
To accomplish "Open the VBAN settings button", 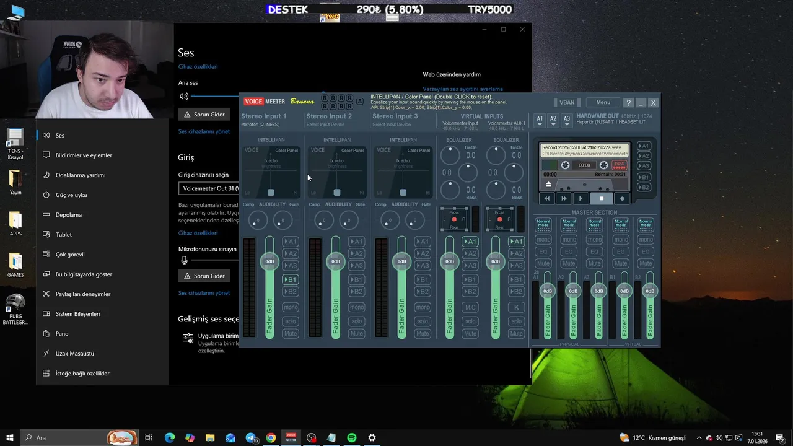I will click(x=567, y=103).
